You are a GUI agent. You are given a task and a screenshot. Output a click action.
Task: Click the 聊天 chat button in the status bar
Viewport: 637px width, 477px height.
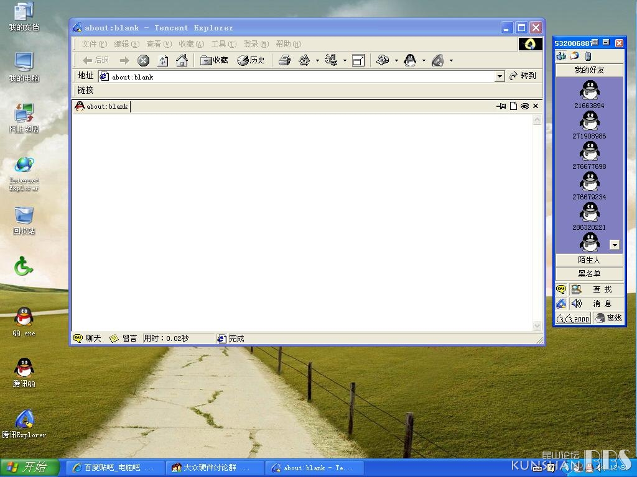coord(87,338)
